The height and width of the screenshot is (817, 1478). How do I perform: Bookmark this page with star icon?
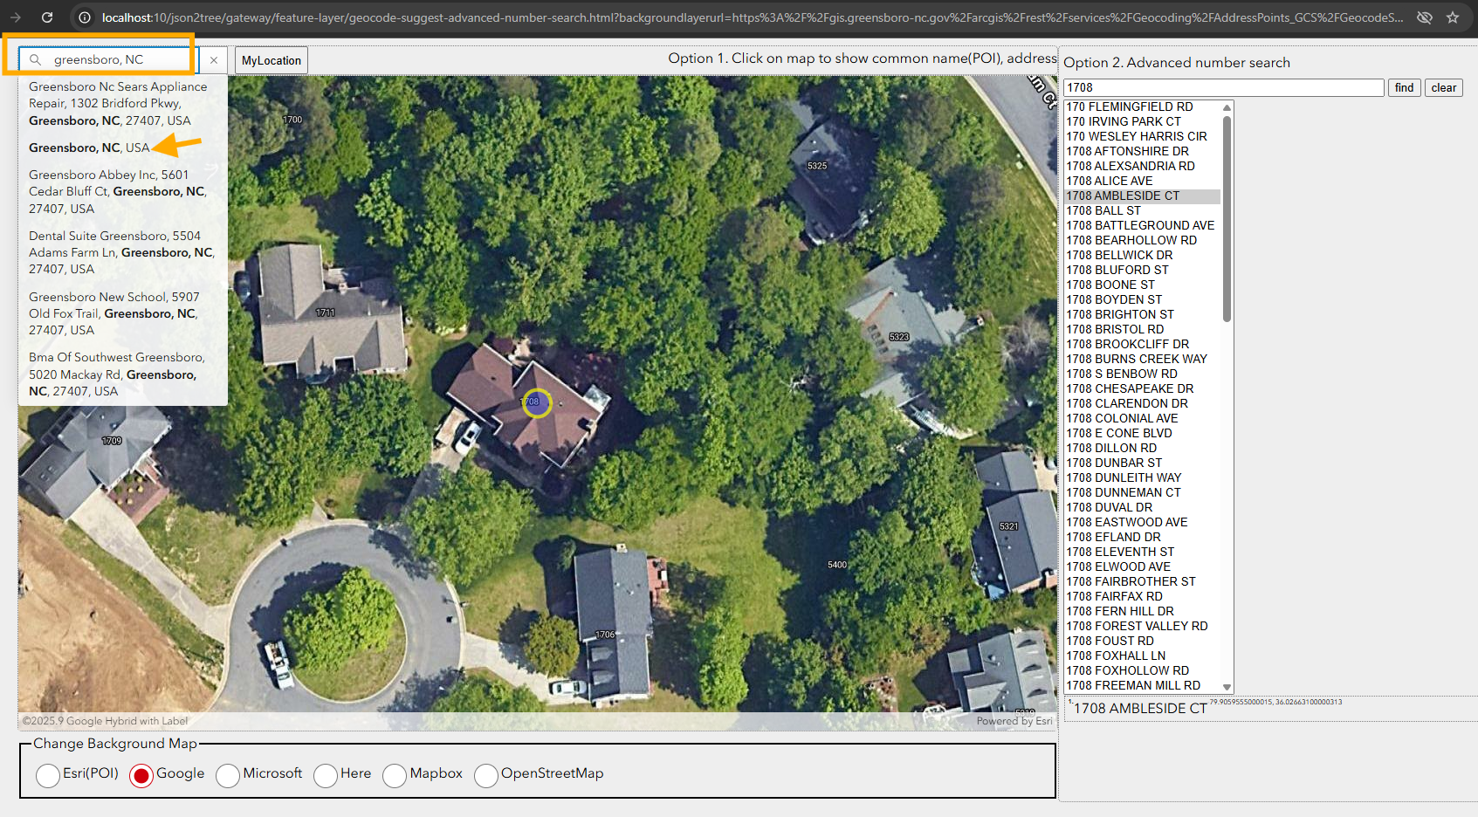[x=1453, y=17]
